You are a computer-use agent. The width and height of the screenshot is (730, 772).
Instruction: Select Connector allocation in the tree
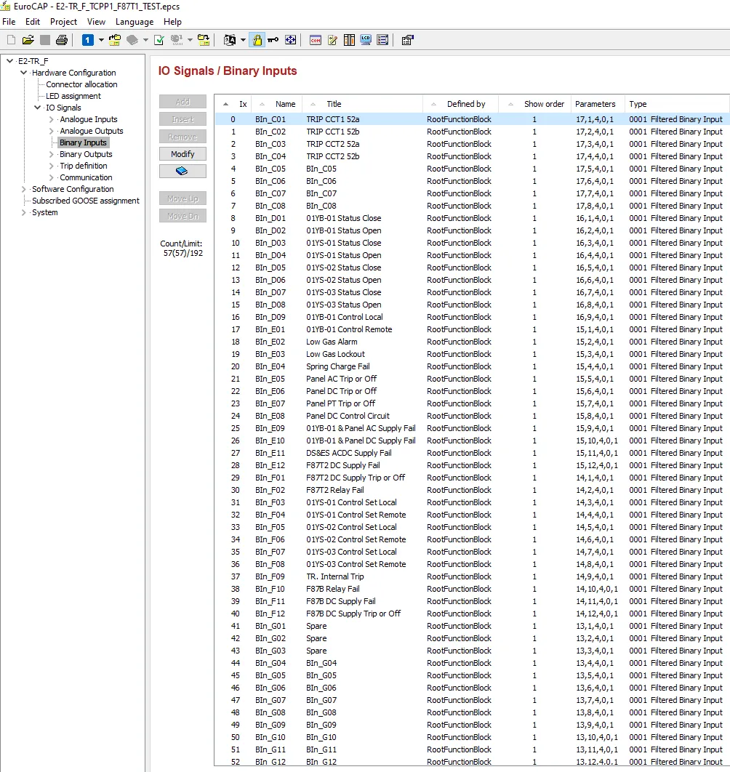pos(81,84)
